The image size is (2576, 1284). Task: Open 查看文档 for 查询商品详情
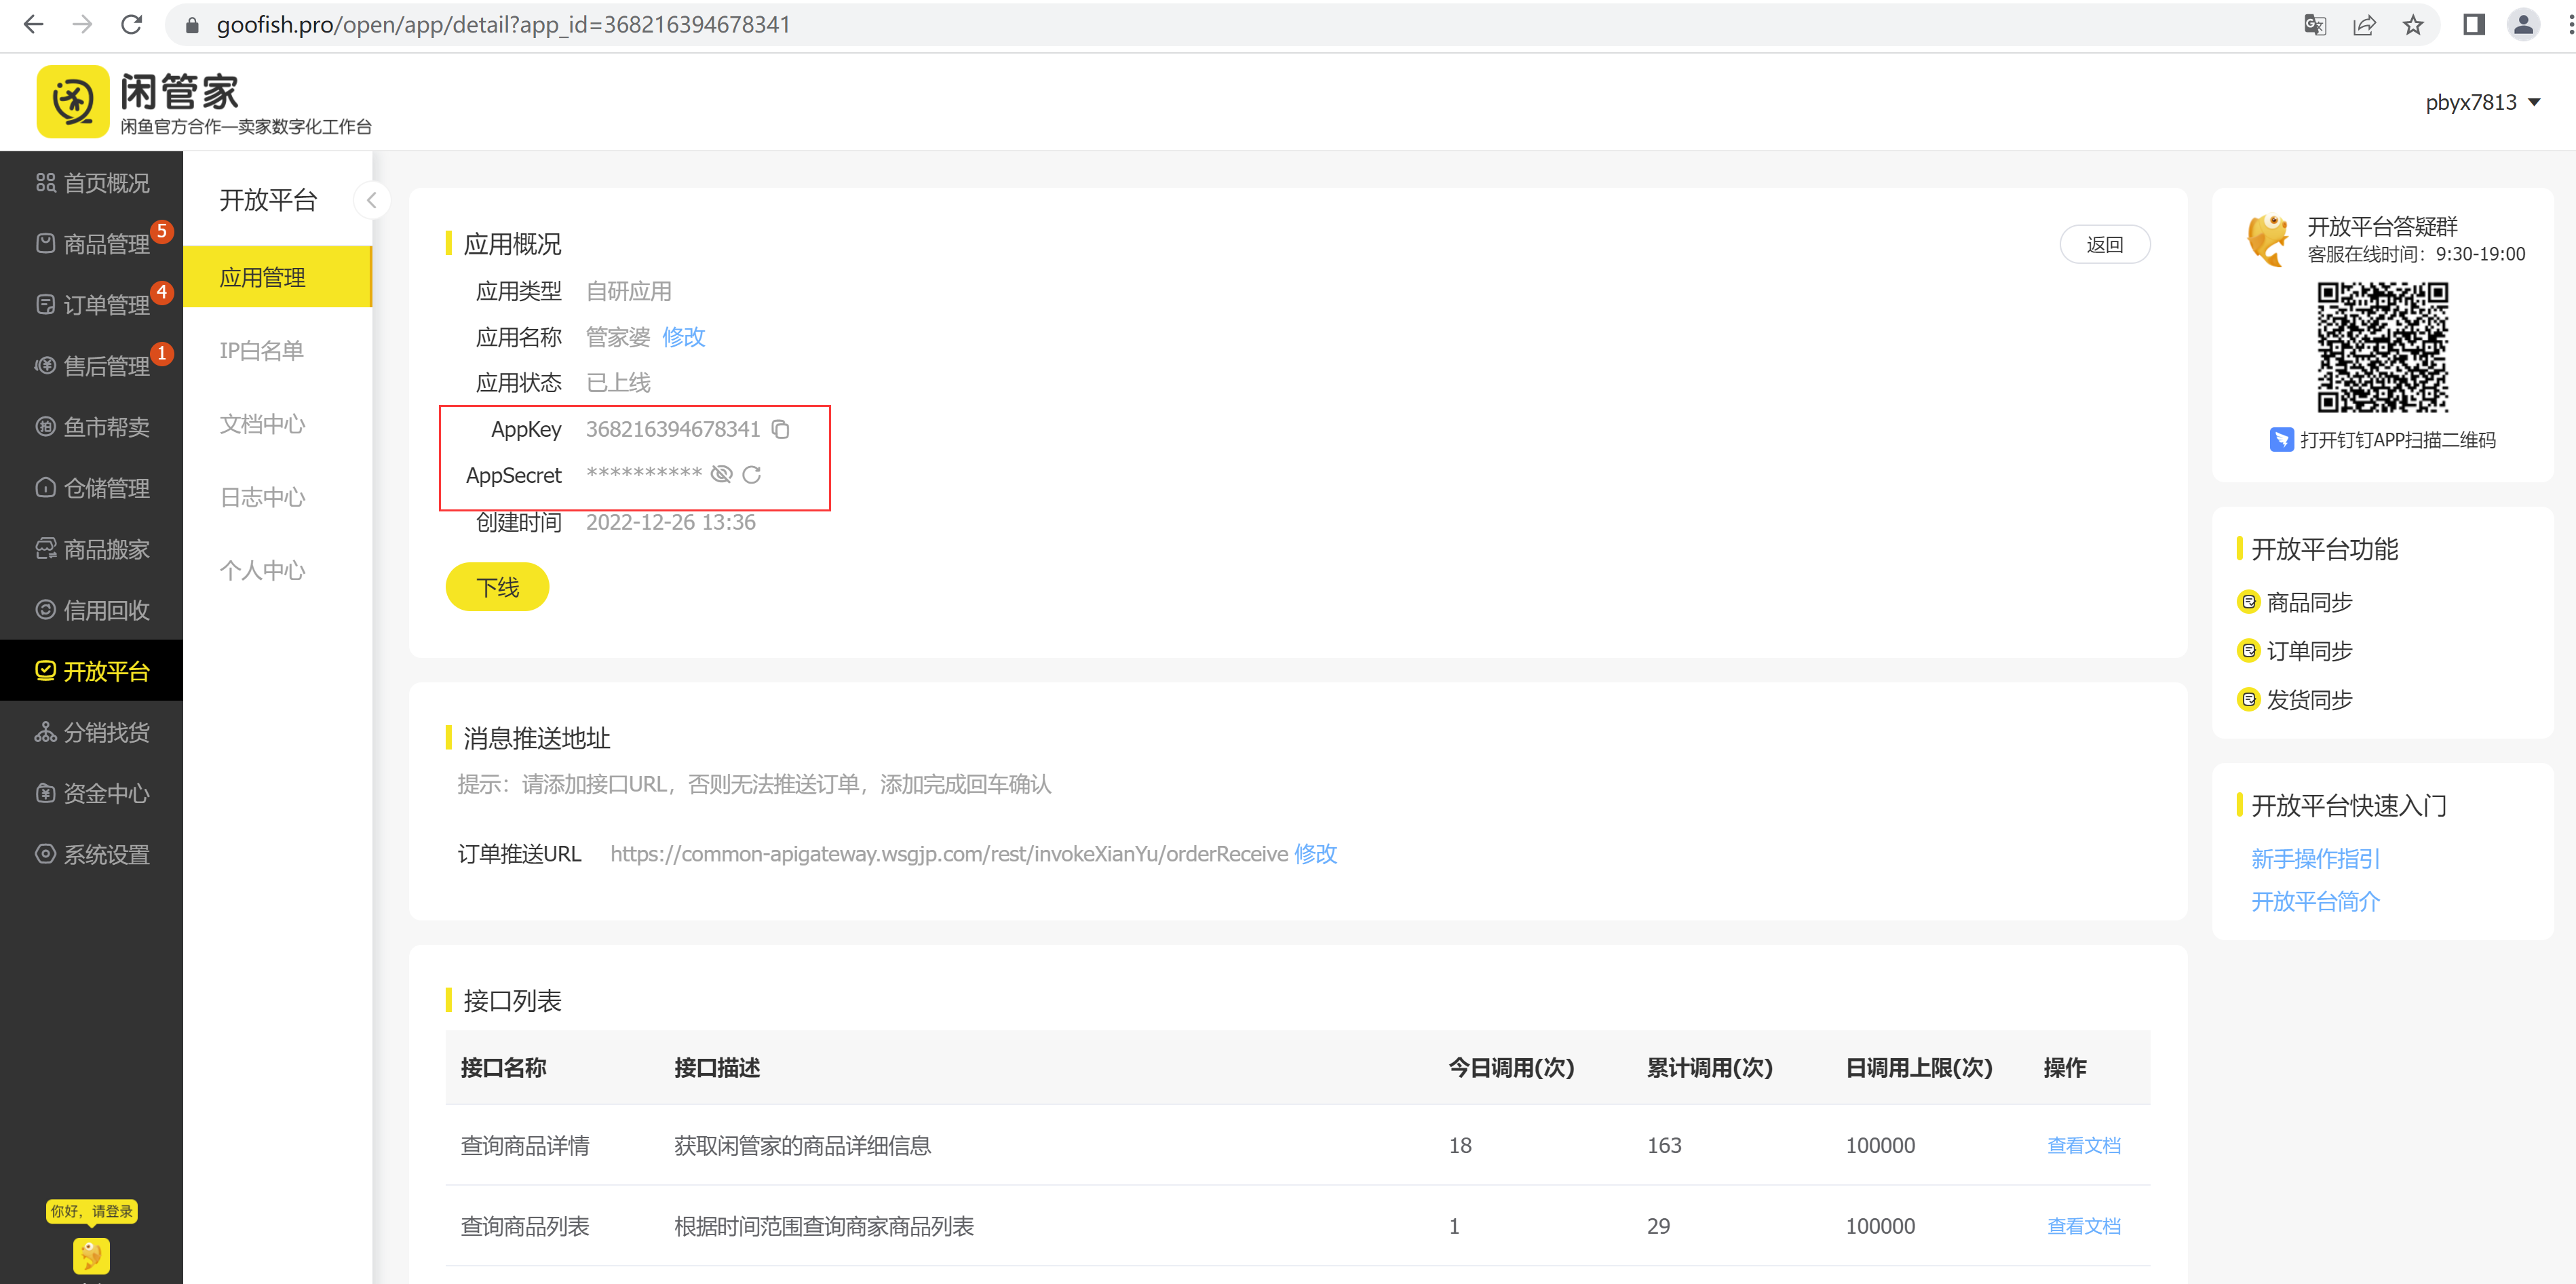[2083, 1146]
